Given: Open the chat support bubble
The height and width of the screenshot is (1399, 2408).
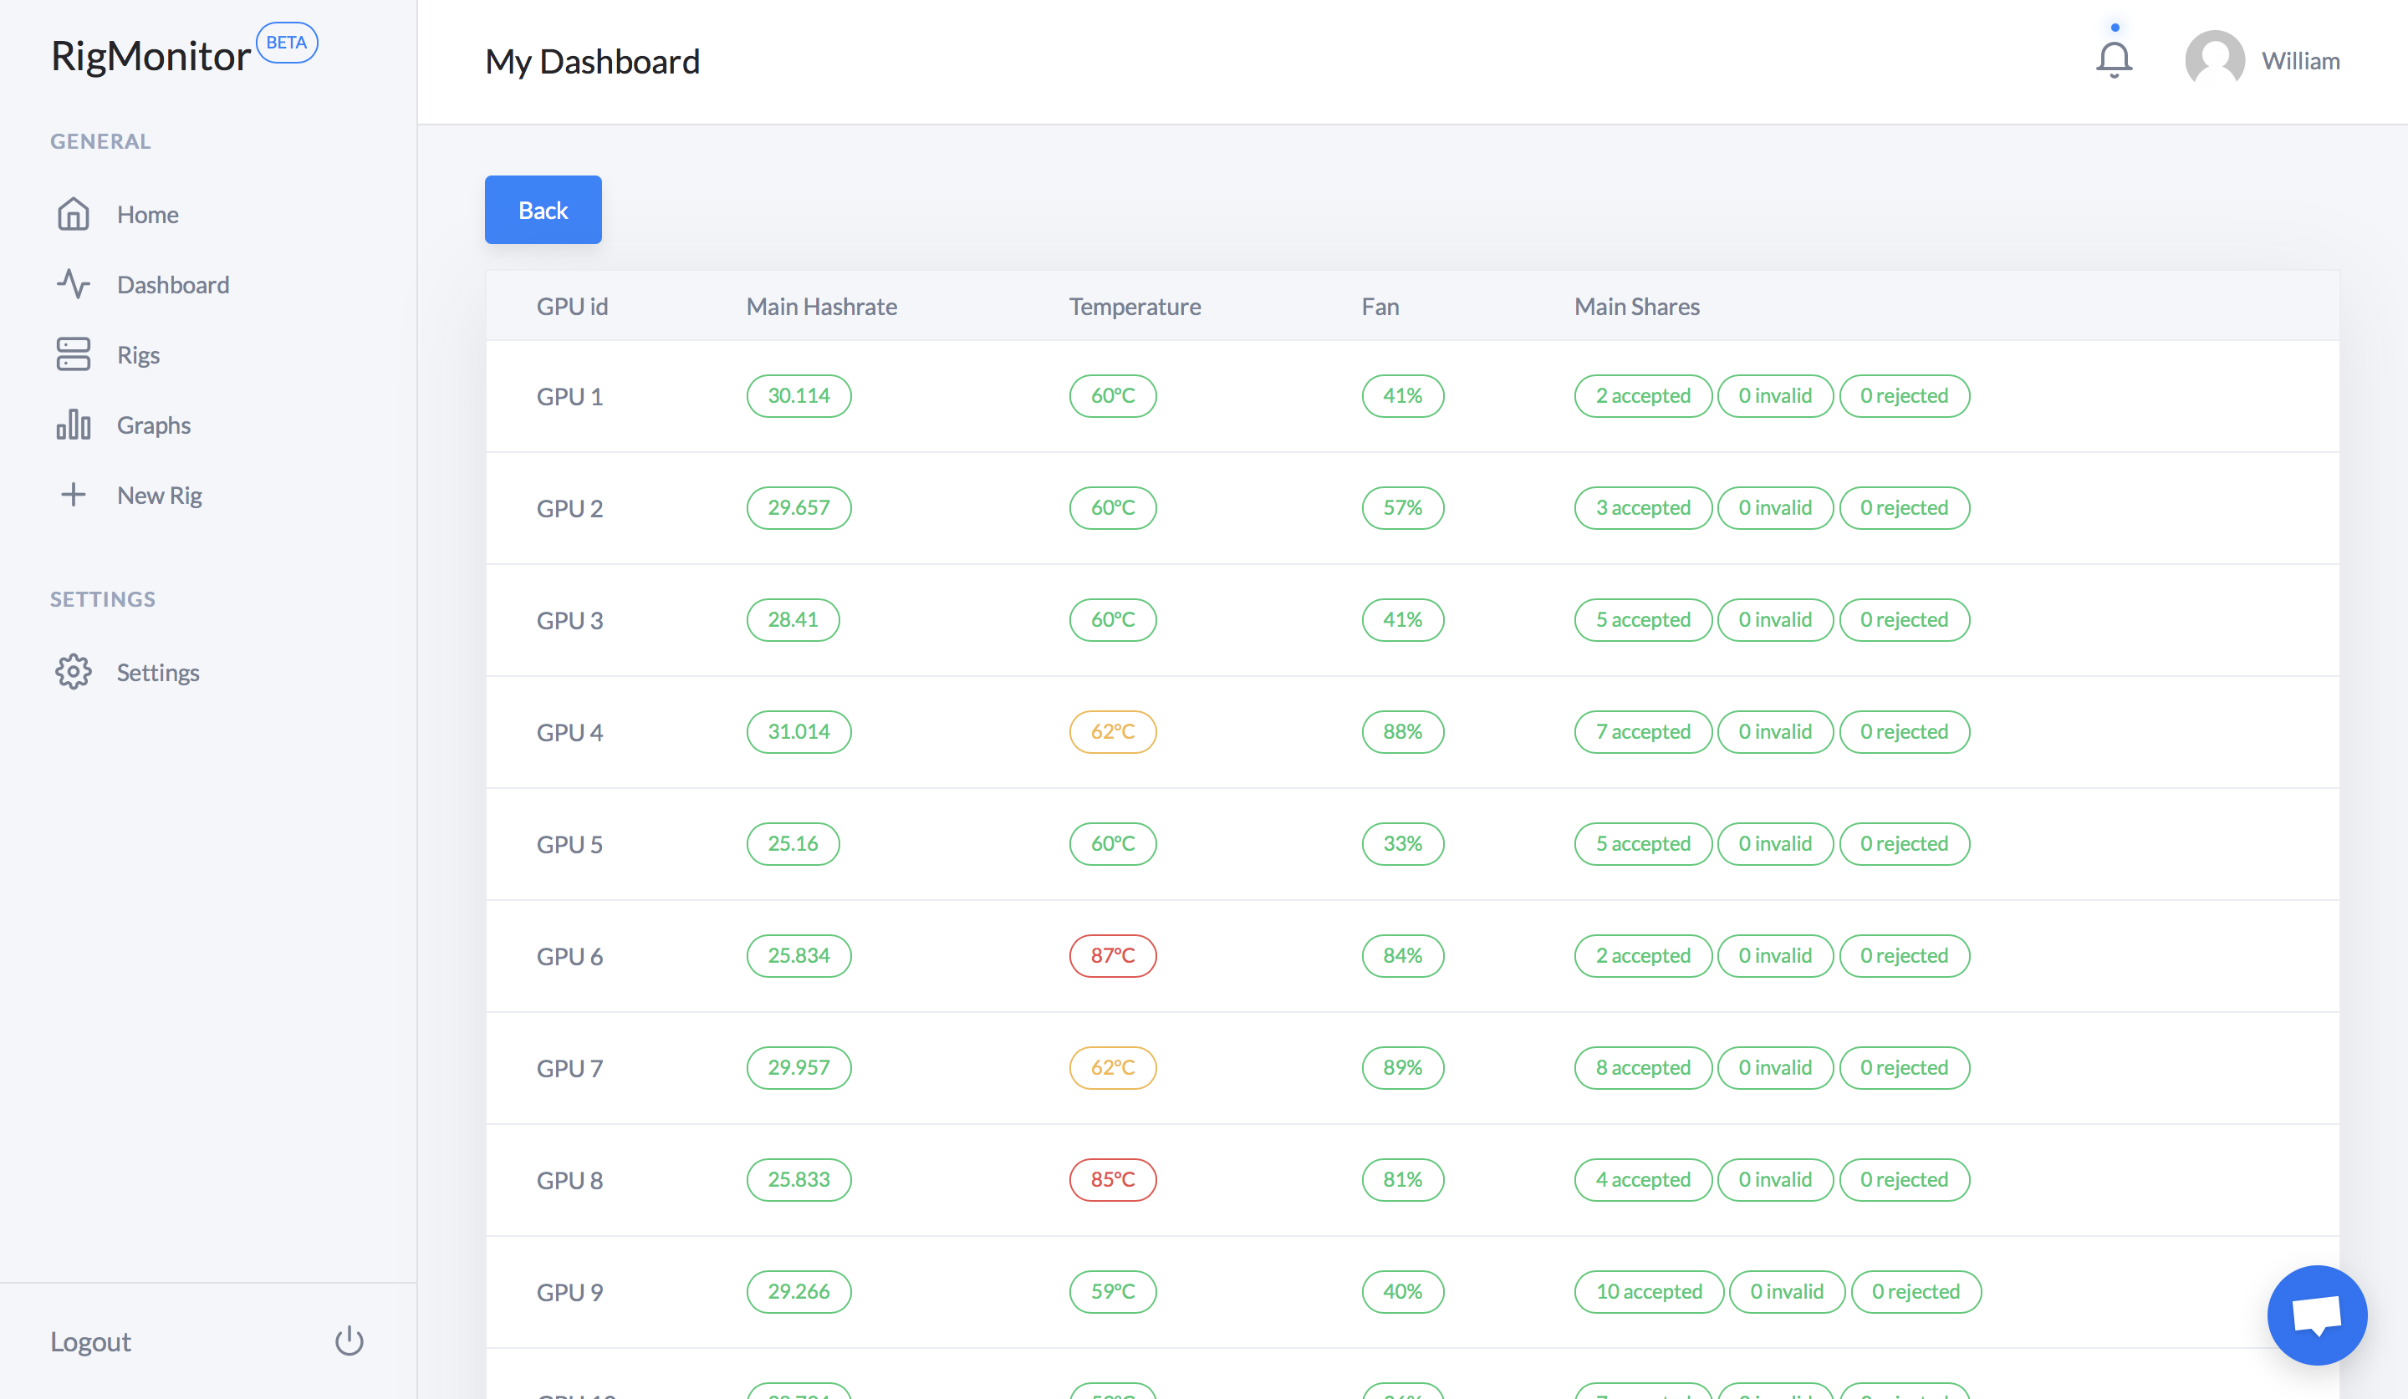Looking at the screenshot, I should click(x=2316, y=1315).
